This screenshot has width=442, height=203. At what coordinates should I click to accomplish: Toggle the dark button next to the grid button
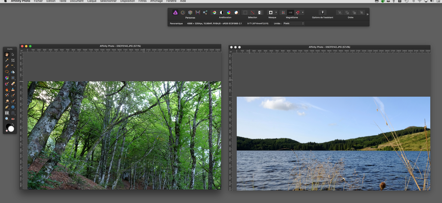[290, 12]
